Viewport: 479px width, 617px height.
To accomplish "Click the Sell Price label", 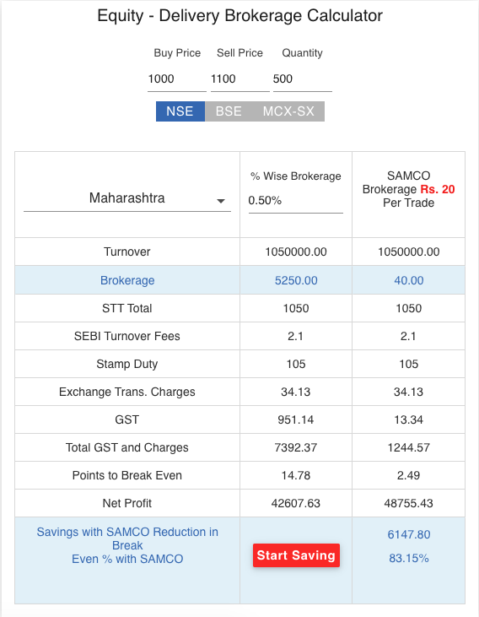I will [x=239, y=53].
